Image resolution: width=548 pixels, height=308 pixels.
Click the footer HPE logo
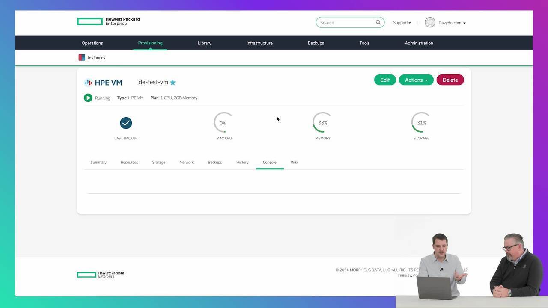(101, 275)
